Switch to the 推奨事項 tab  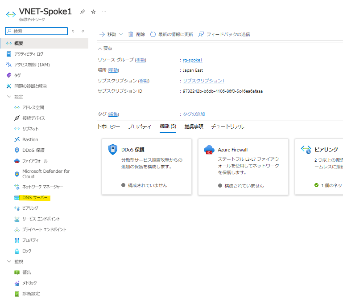tap(194, 127)
